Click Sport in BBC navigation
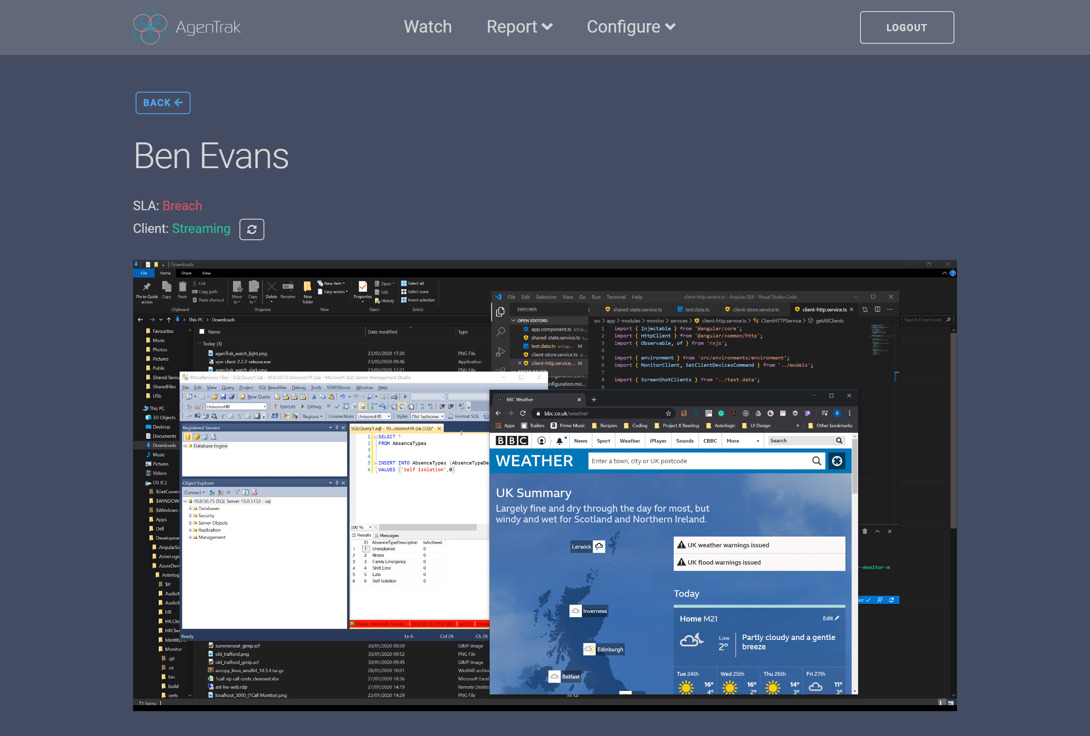Image resolution: width=1090 pixels, height=736 pixels. click(603, 440)
